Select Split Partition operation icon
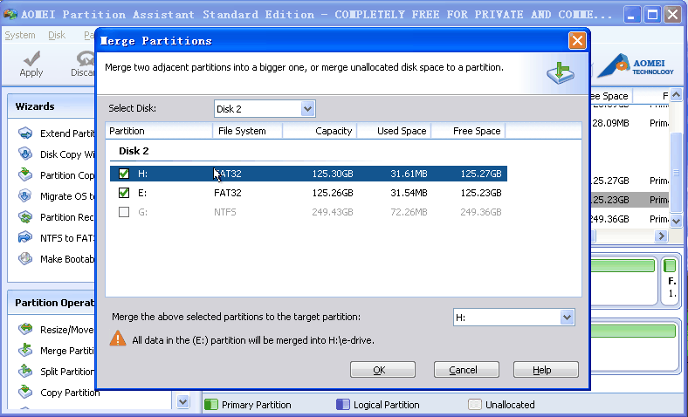 coord(25,371)
